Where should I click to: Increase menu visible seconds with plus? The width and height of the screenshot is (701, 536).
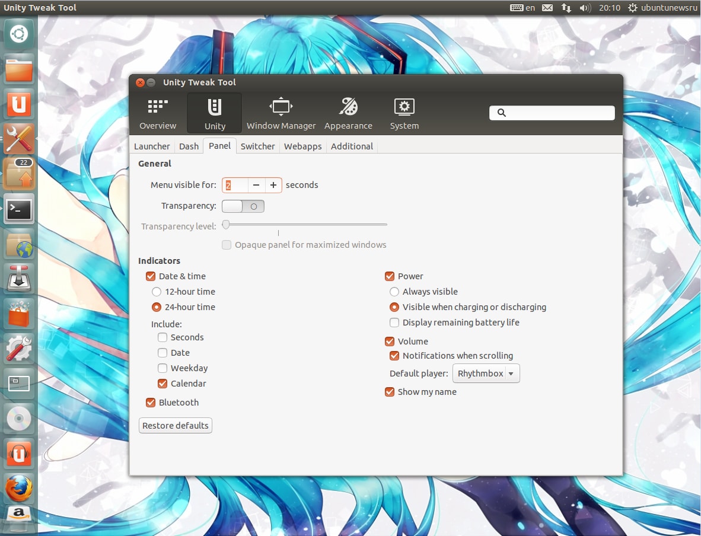click(273, 185)
